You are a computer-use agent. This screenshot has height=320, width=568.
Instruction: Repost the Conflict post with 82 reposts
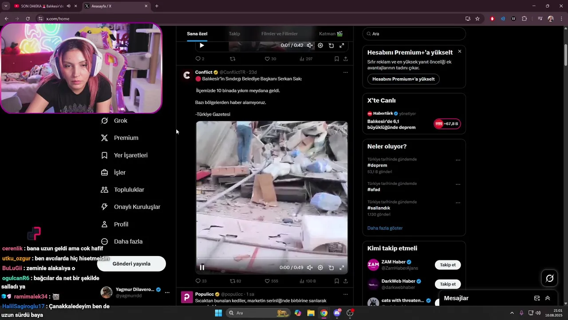click(235, 281)
